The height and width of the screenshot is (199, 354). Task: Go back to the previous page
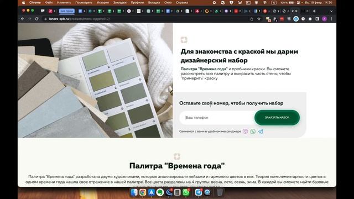click(23, 19)
